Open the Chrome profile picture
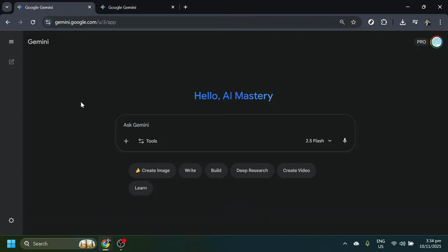This screenshot has height=252, width=448. pyautogui.click(x=428, y=22)
